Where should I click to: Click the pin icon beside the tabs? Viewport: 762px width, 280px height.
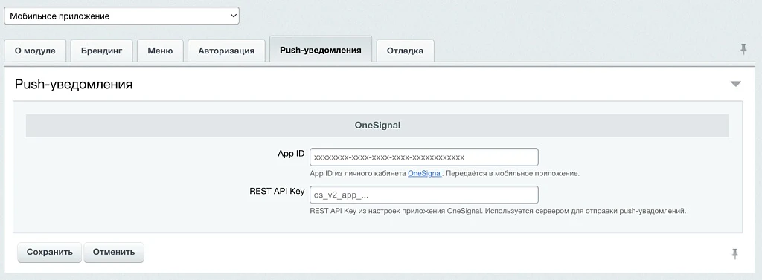[x=743, y=48]
